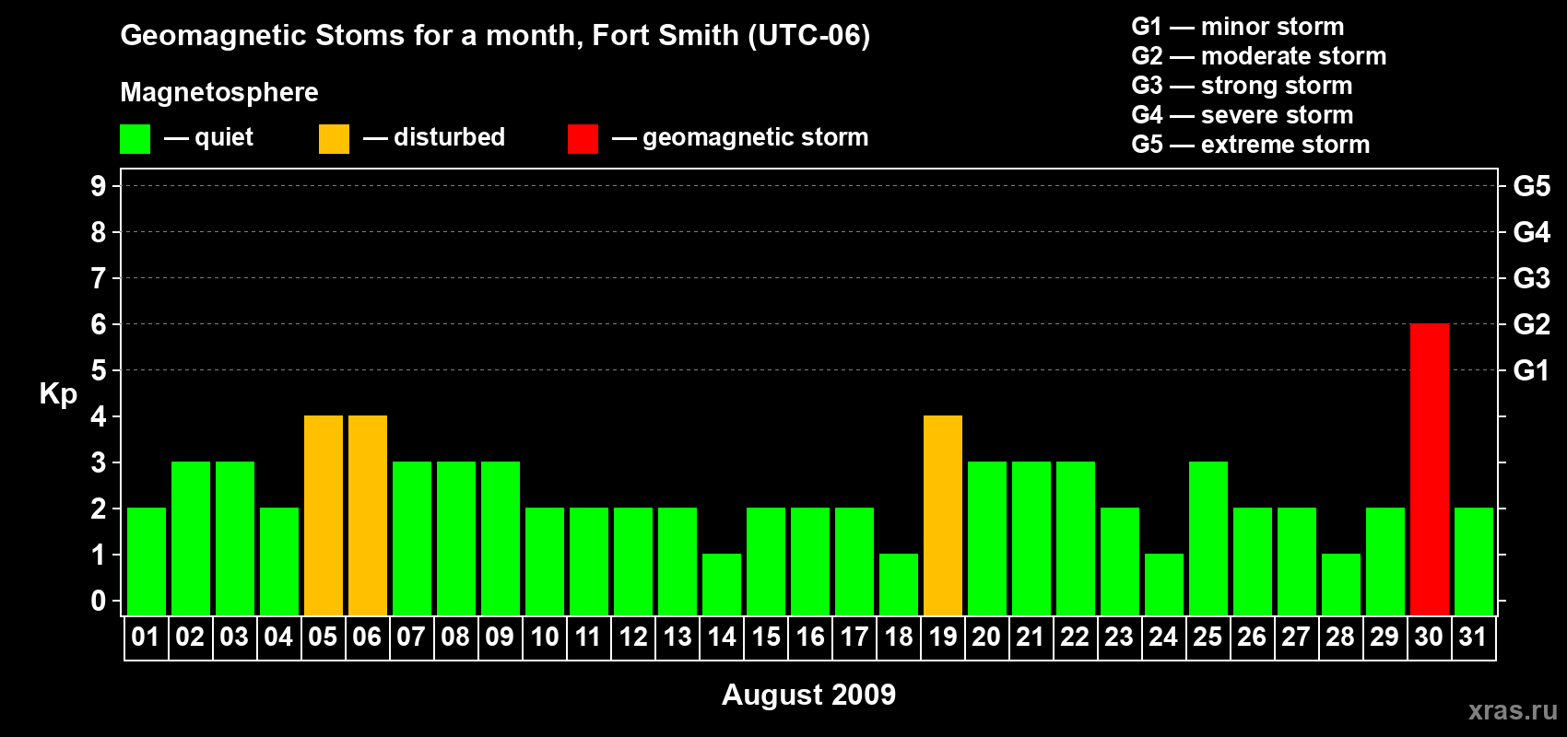Click the 'G5 — extreme storm' legend text
This screenshot has width=1567, height=737.
[1251, 145]
